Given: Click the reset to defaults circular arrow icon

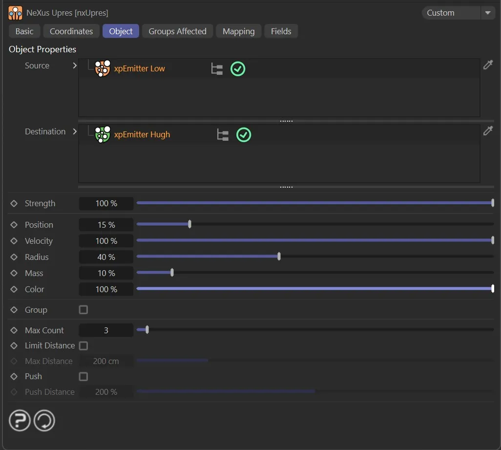Looking at the screenshot, I should (x=44, y=420).
